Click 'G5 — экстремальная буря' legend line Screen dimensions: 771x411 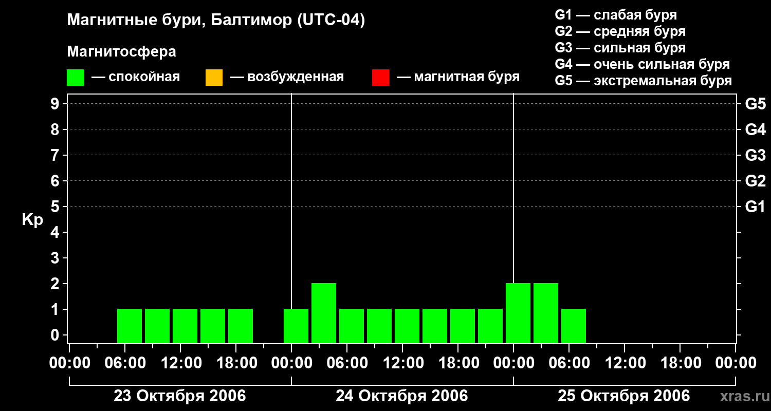(644, 81)
